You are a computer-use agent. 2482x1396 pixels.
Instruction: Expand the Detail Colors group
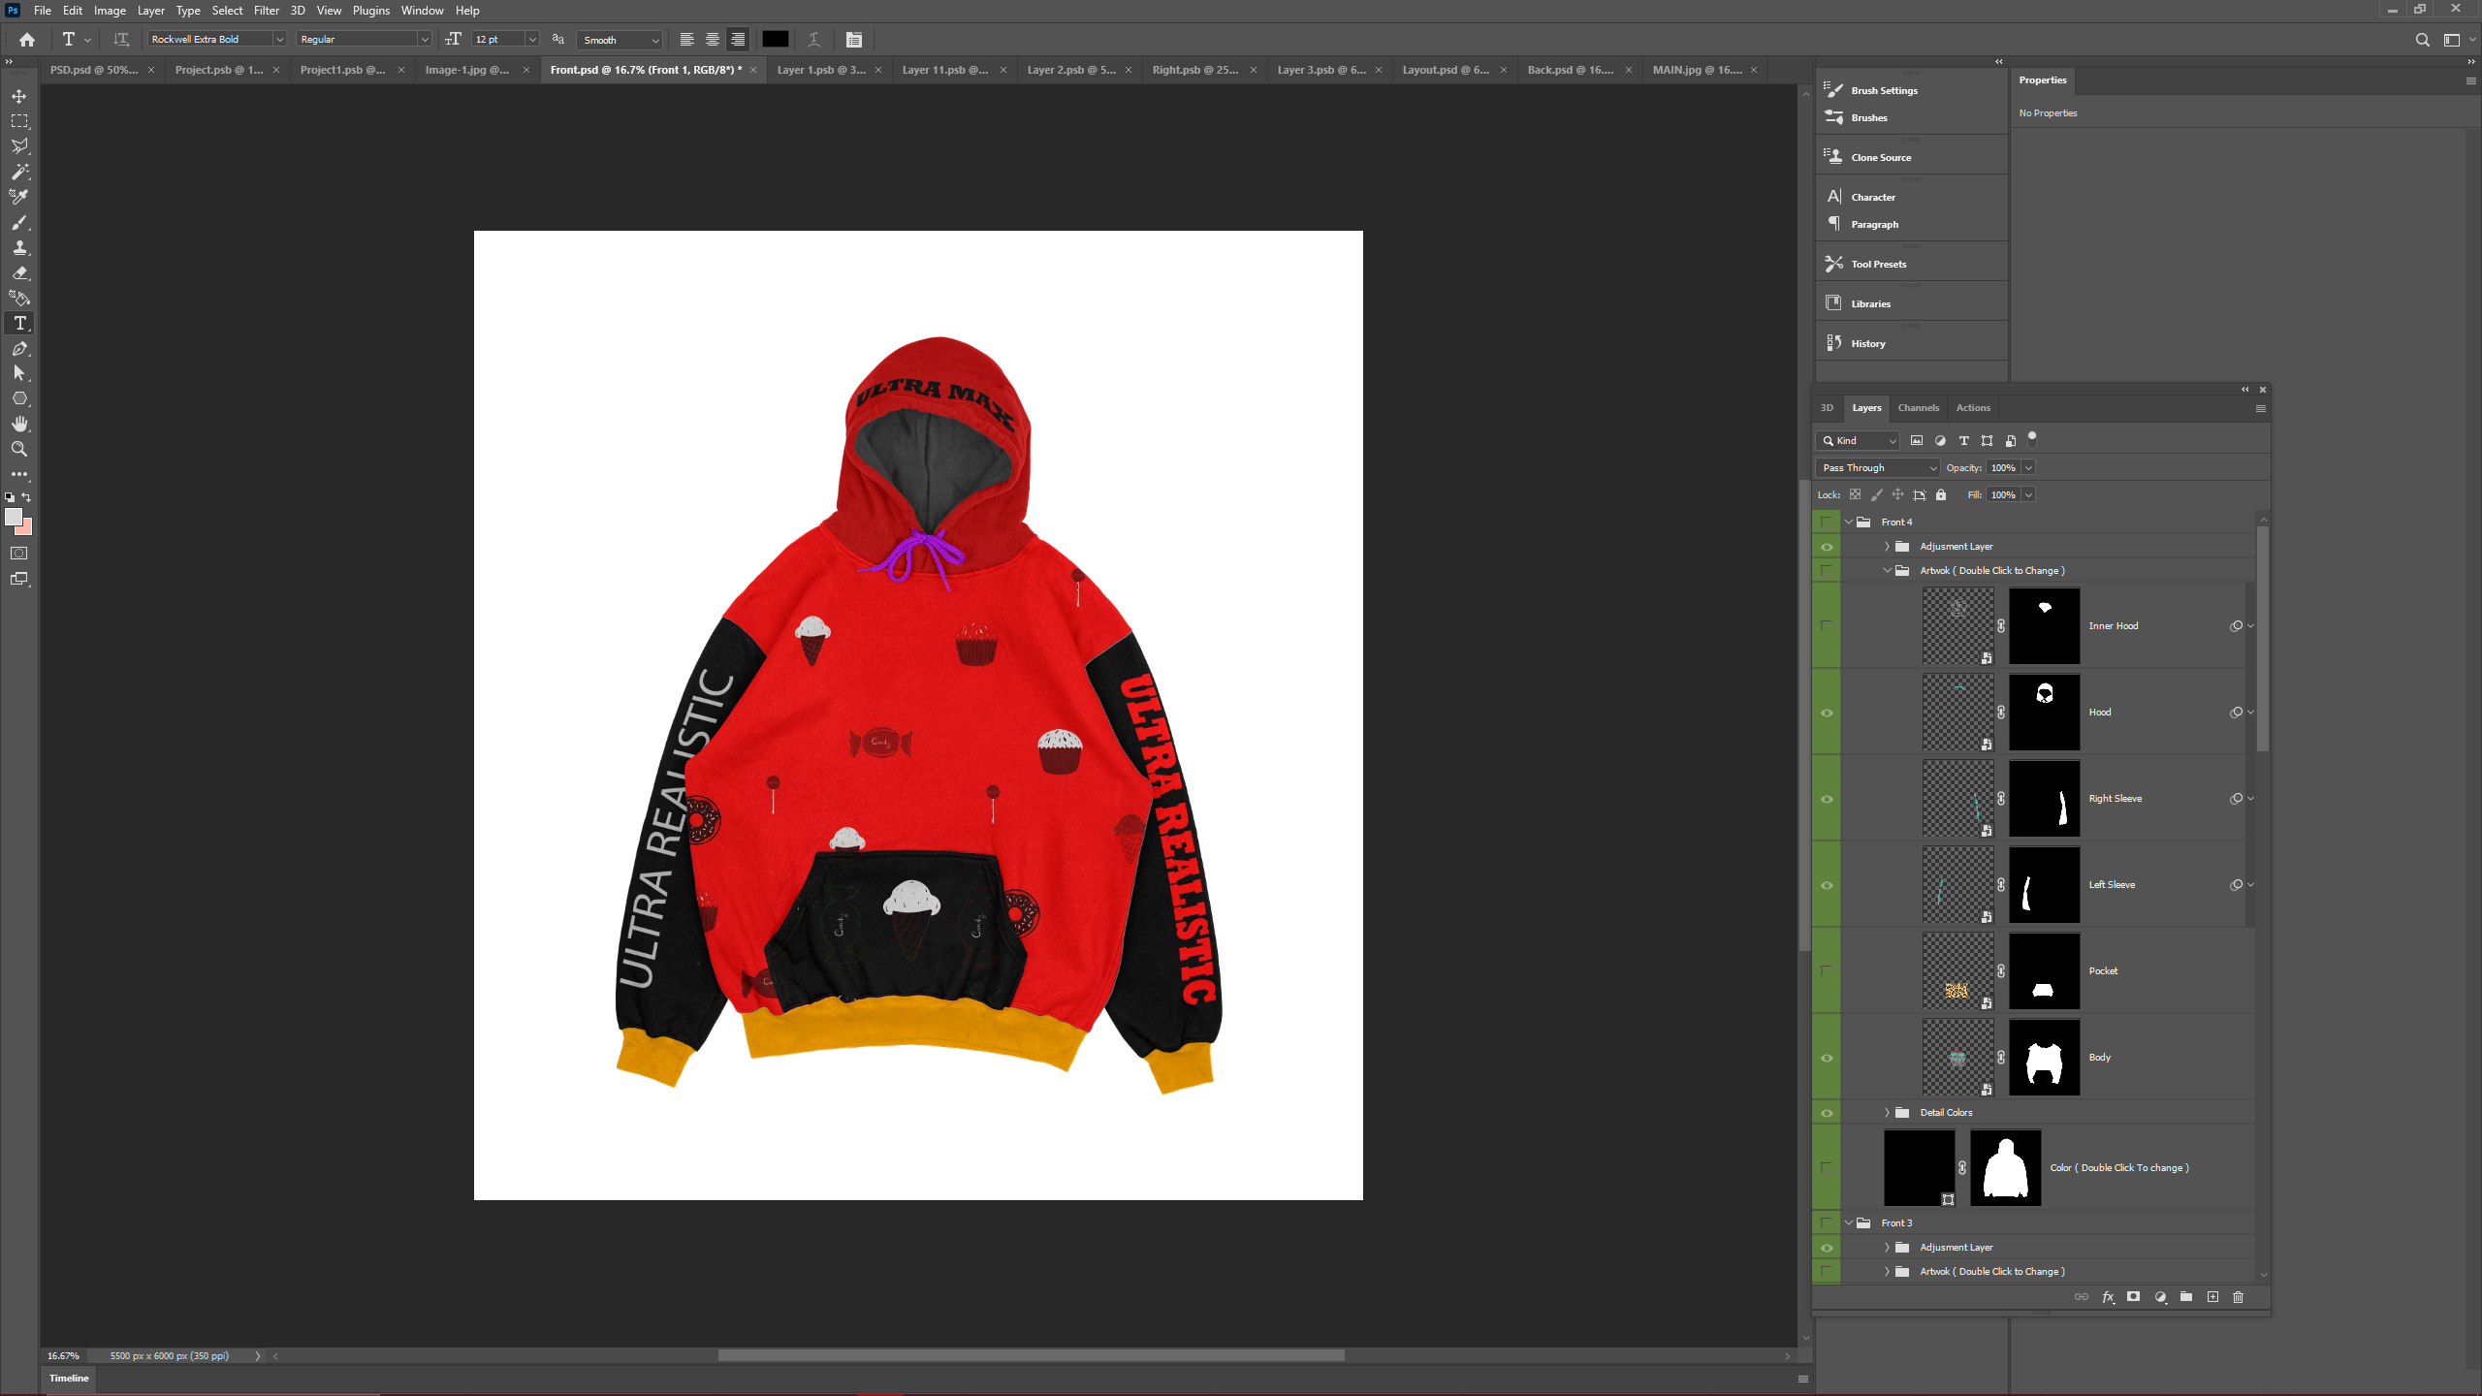[x=1887, y=1113]
